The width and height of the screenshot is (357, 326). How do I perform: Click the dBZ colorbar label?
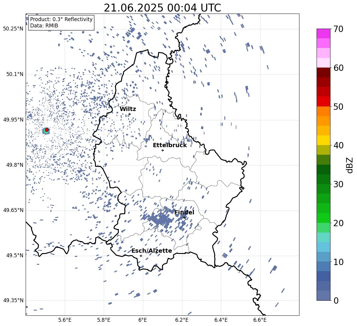[x=350, y=165]
